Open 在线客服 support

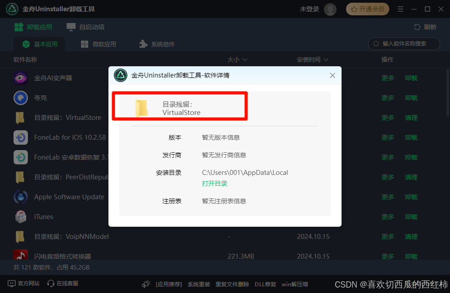(63, 284)
